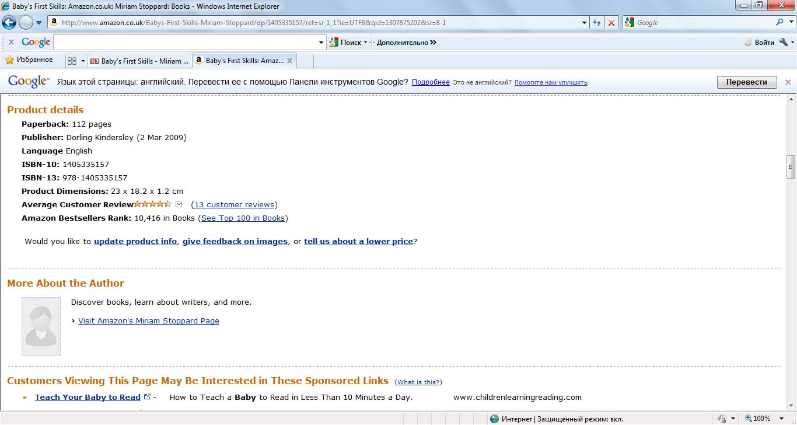The height and width of the screenshot is (425, 797).
Task: Open Teach Your Baby to Read sponsored link
Action: tap(88, 397)
